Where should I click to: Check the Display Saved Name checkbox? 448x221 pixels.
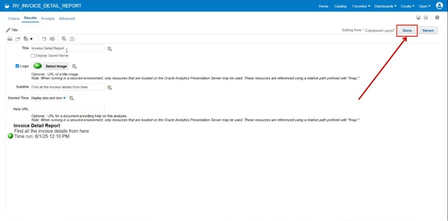click(33, 56)
